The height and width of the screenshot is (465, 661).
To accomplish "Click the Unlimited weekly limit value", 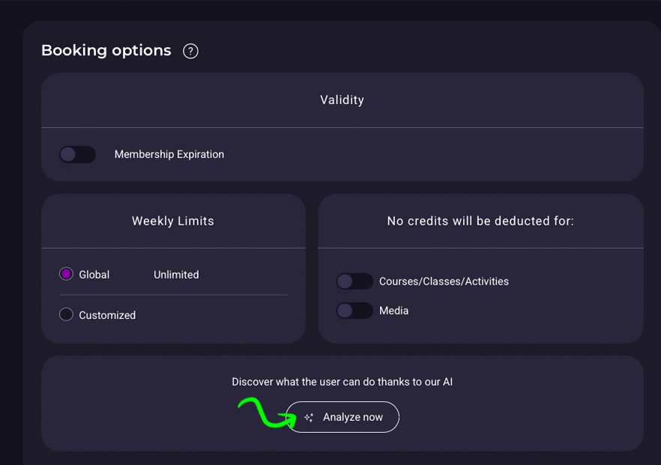I will click(x=176, y=275).
